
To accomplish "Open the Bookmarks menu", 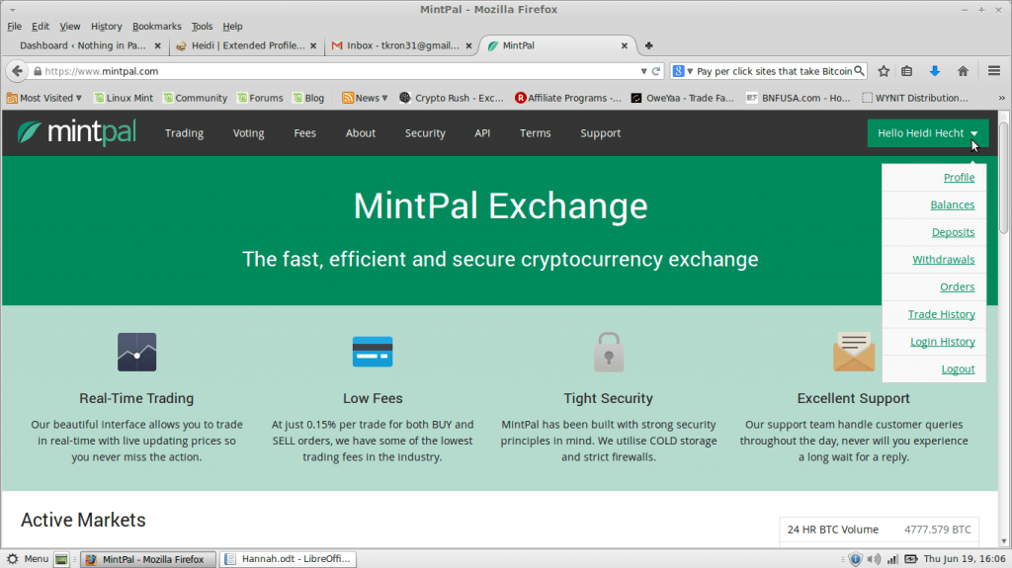I will 157,27.
